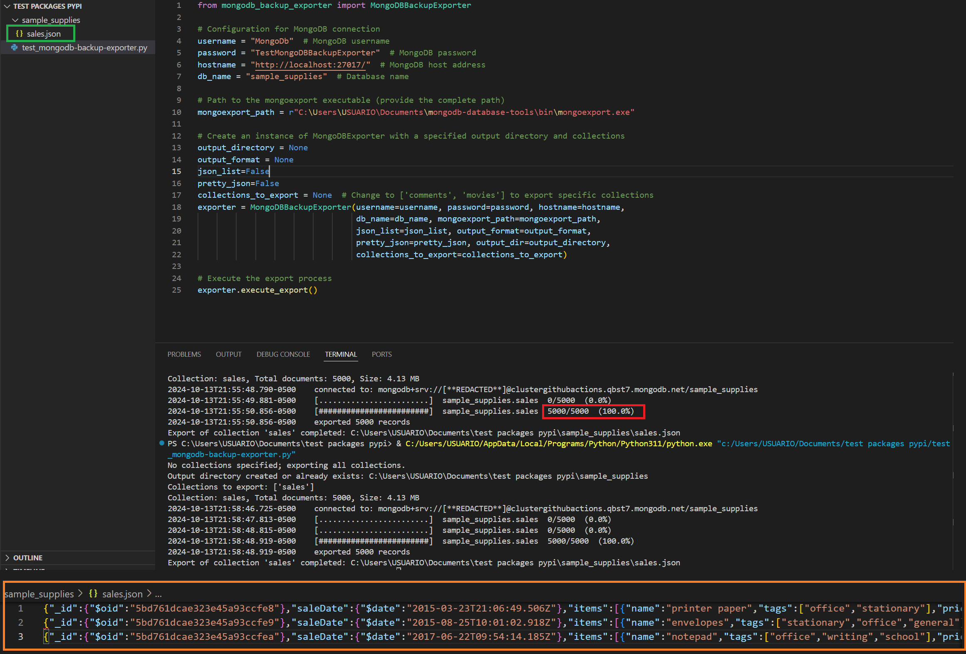Collapse the TEST PACKAGES PYPI explorer section
Screen dimensions: 966x654
point(7,6)
